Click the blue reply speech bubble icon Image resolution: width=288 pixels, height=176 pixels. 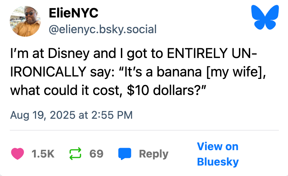[x=125, y=154]
